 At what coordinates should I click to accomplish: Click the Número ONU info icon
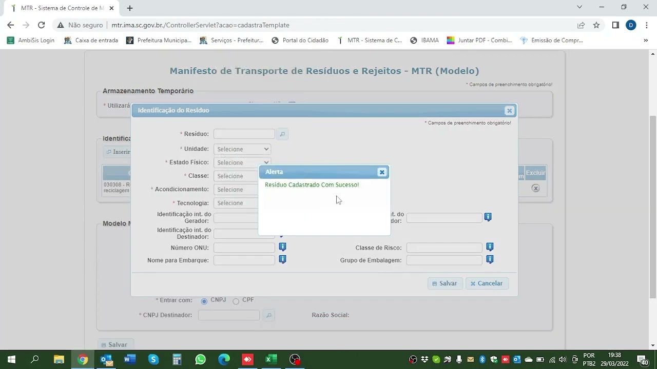282,247
